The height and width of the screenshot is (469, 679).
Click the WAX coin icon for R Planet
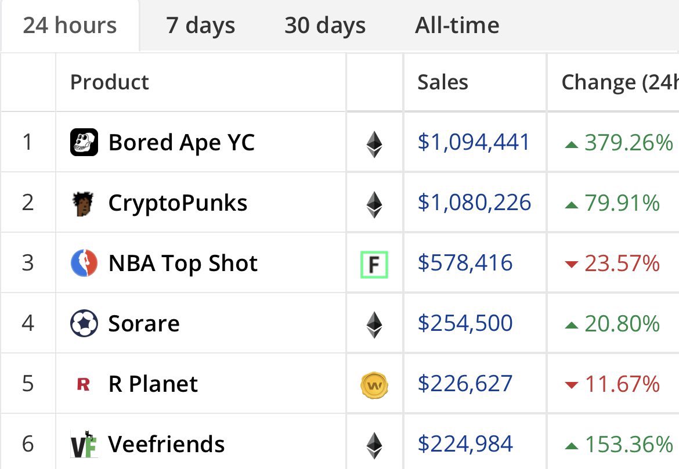coord(374,384)
